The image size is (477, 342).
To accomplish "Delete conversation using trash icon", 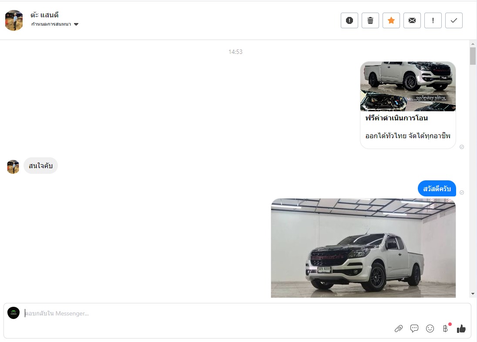I will [370, 20].
